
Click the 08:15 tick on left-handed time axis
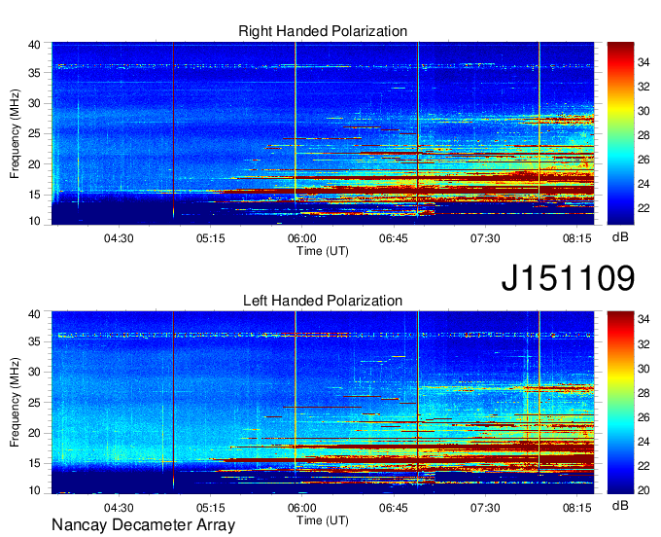[x=577, y=508]
